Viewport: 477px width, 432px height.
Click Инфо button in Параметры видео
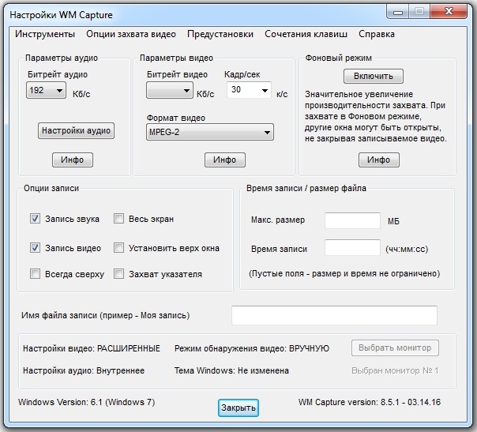(x=225, y=160)
